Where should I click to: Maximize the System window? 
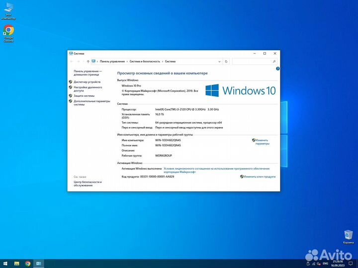pyautogui.click(x=265, y=54)
